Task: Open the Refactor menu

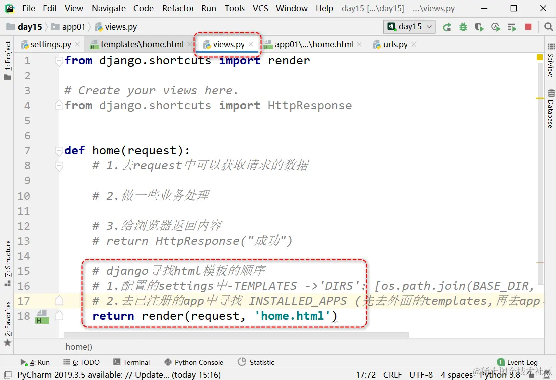Action: tap(178, 8)
